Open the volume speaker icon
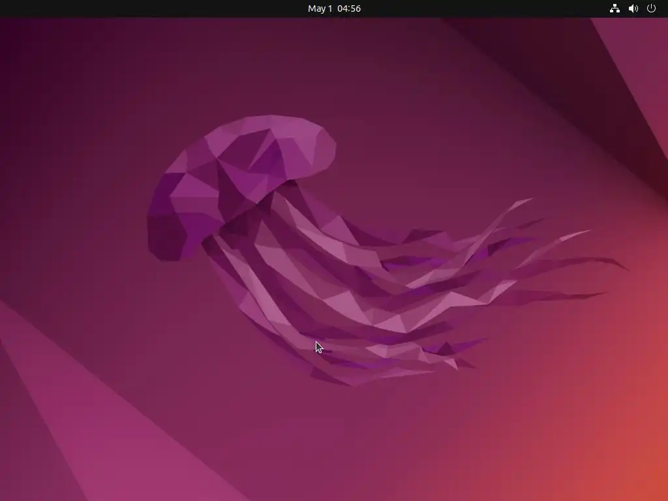Screen dimensions: 668x501 tap(633, 8)
